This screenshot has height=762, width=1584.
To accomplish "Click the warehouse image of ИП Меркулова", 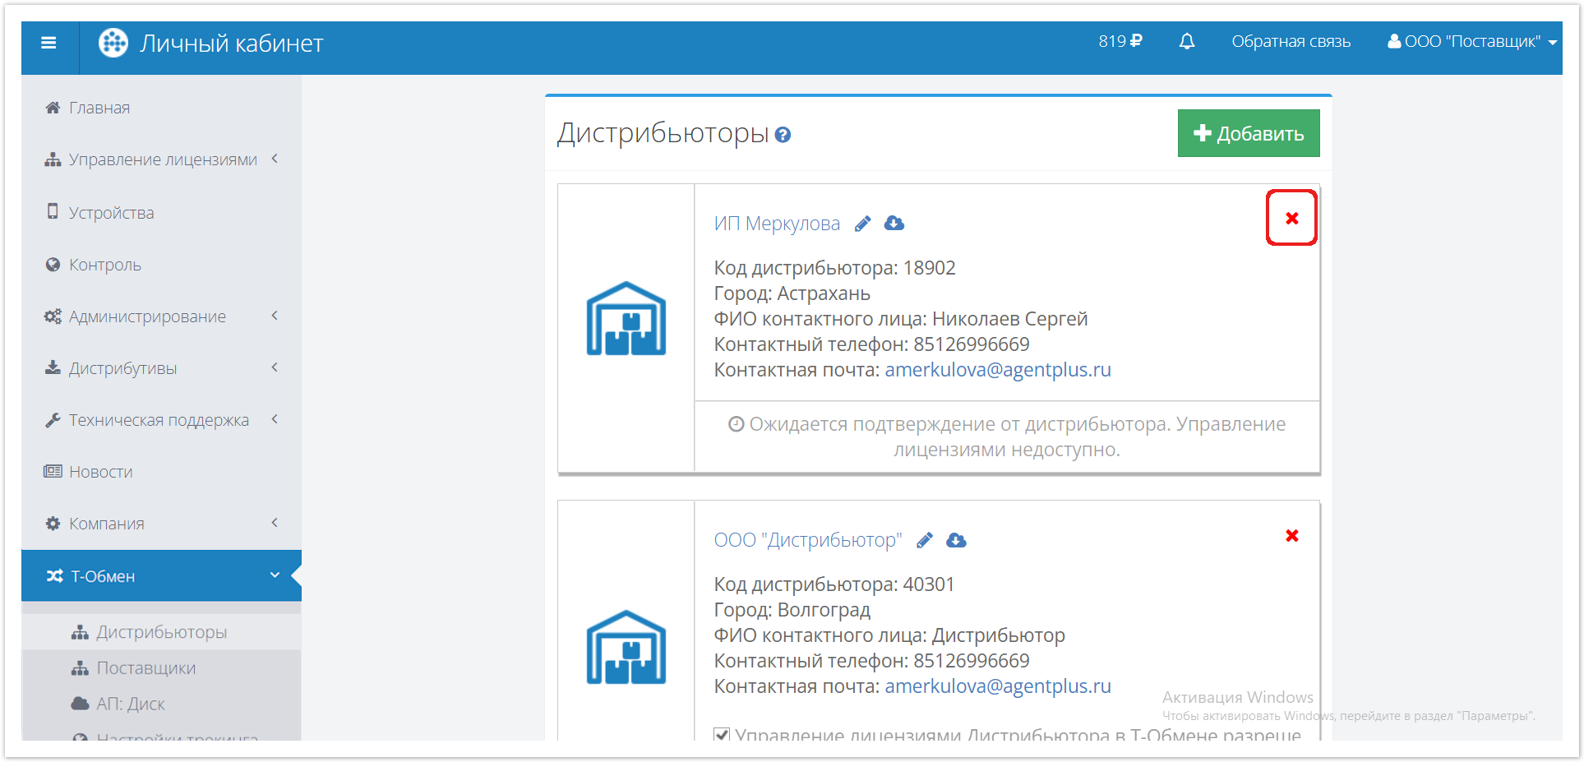I will [x=626, y=319].
